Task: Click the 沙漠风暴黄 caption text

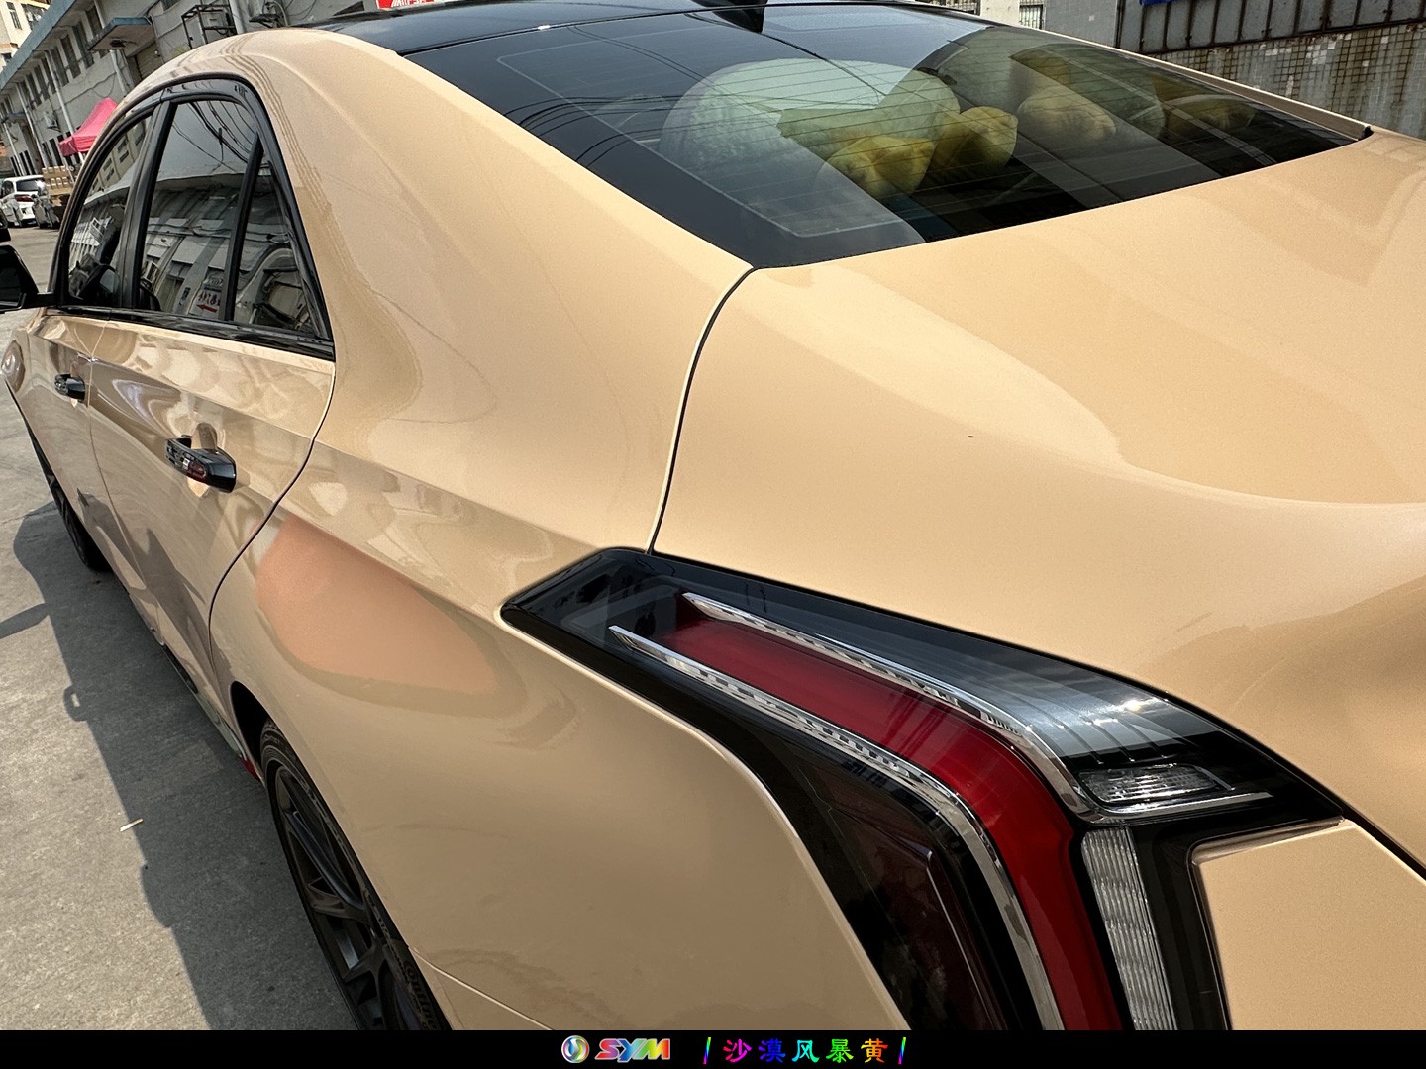Action: point(804,1050)
